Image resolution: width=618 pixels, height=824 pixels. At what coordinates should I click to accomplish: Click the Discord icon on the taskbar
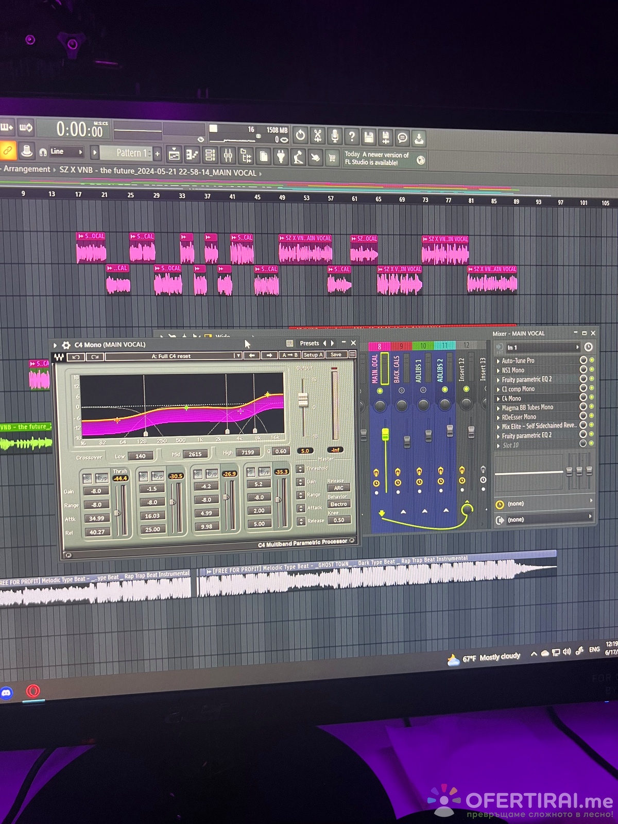click(x=6, y=693)
